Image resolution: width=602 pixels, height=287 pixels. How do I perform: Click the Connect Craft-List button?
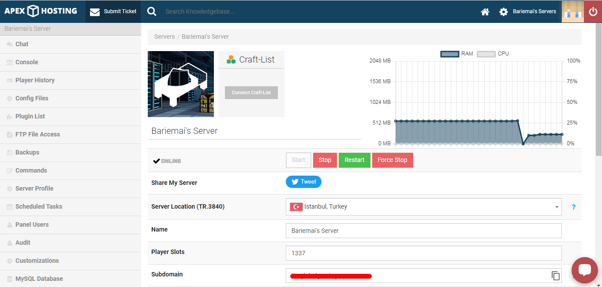pos(251,92)
